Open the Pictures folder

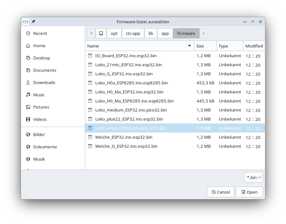41,107
